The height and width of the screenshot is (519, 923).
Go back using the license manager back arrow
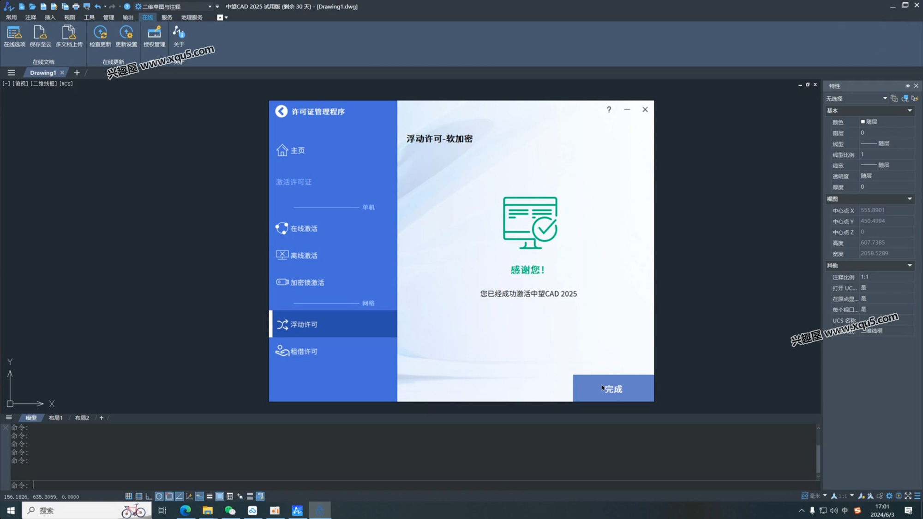pos(281,111)
